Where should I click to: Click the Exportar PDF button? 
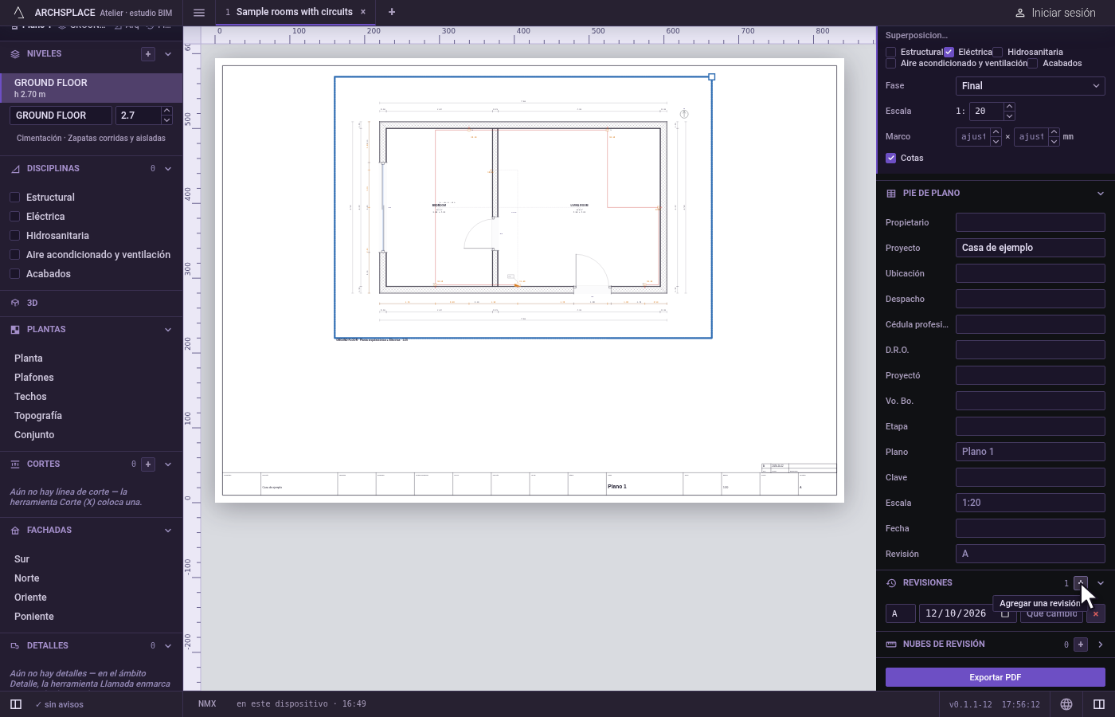pyautogui.click(x=996, y=677)
